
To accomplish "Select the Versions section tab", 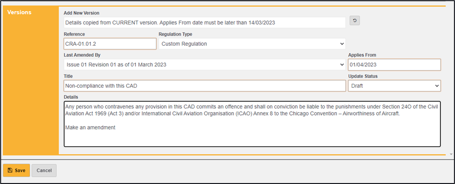I will coord(19,13).
